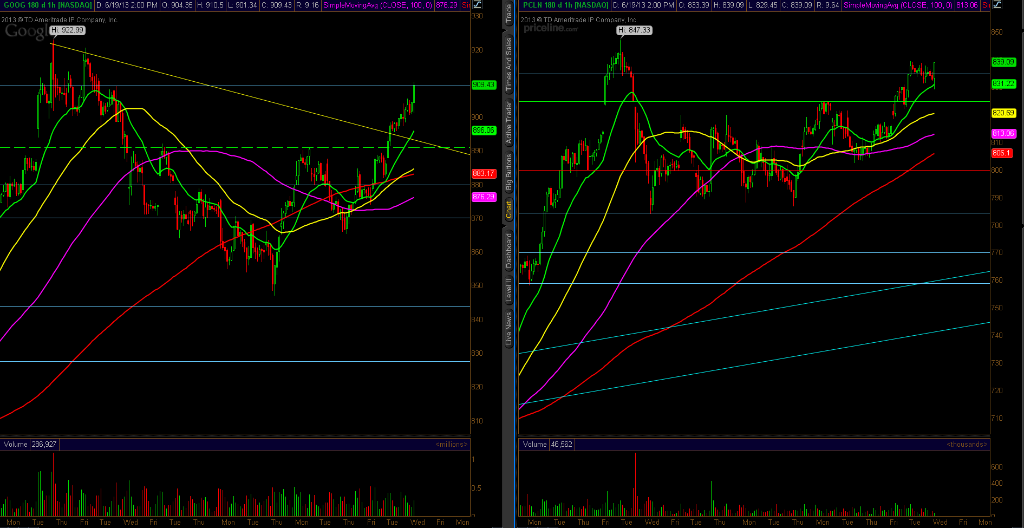Click GOOG SimpleMovingAvg (CLOSE, 100, 0) label
1024x528 pixels.
point(377,5)
